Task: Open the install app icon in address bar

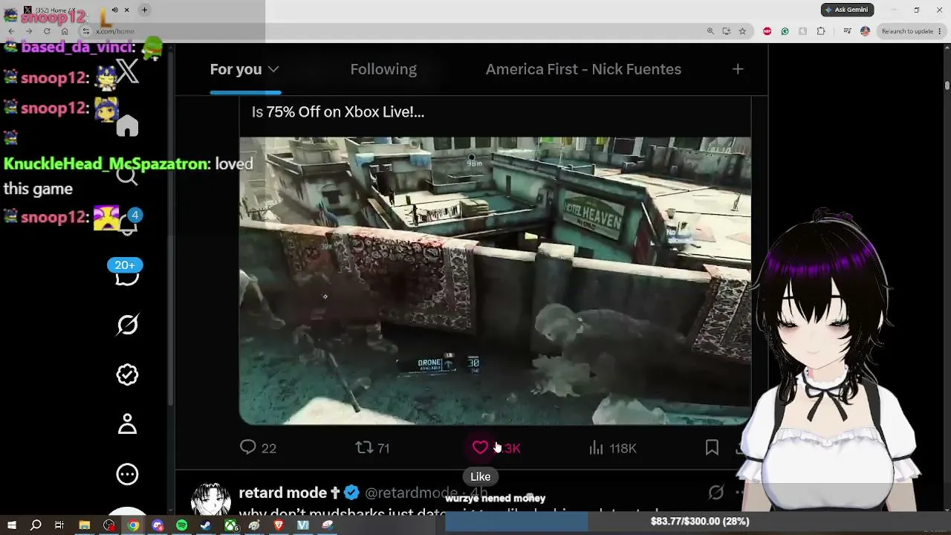Action: pyautogui.click(x=726, y=31)
